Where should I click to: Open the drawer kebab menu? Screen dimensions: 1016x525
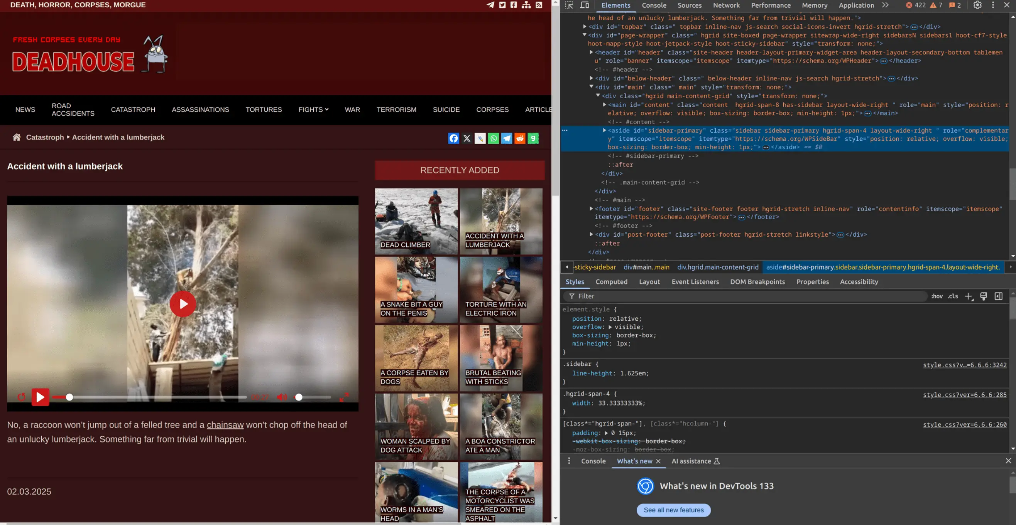(569, 461)
